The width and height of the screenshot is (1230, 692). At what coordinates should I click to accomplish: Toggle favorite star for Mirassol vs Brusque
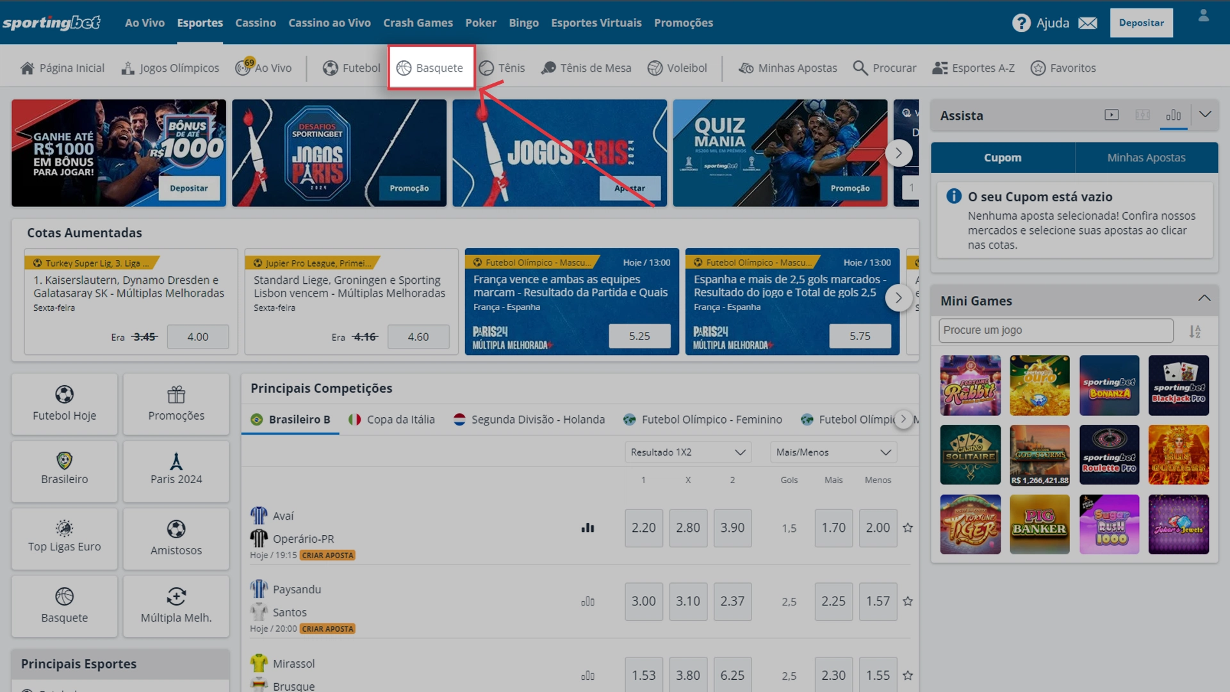pyautogui.click(x=907, y=675)
